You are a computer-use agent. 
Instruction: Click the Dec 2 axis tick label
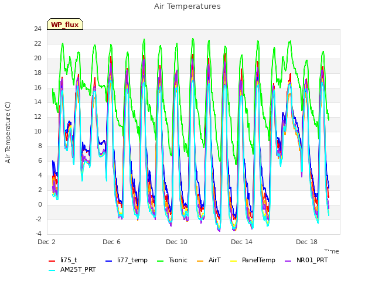tap(46, 242)
